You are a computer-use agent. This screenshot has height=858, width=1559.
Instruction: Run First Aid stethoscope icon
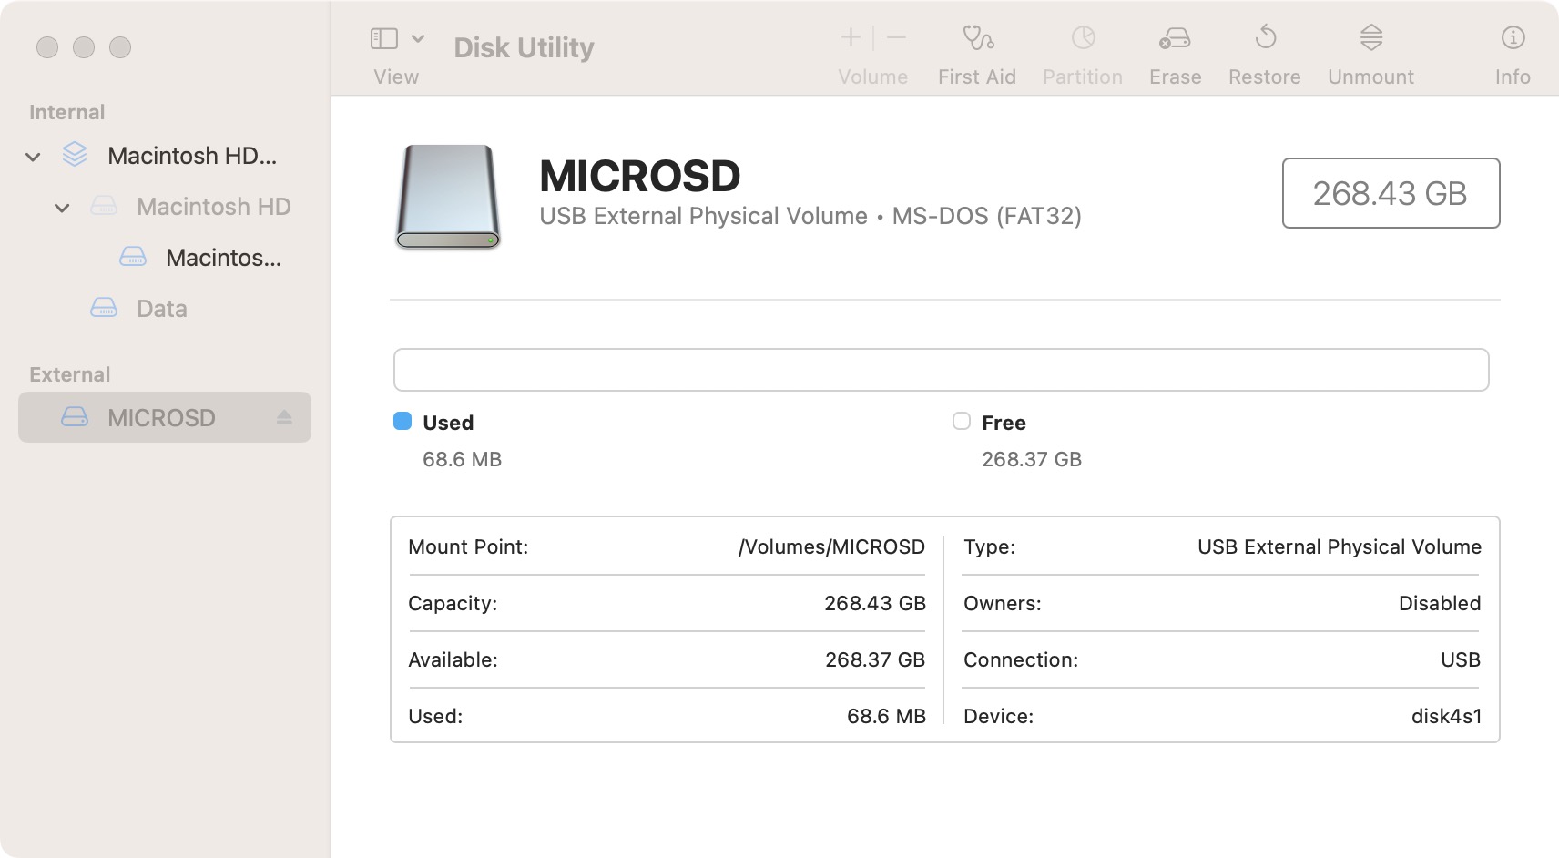[x=978, y=37]
